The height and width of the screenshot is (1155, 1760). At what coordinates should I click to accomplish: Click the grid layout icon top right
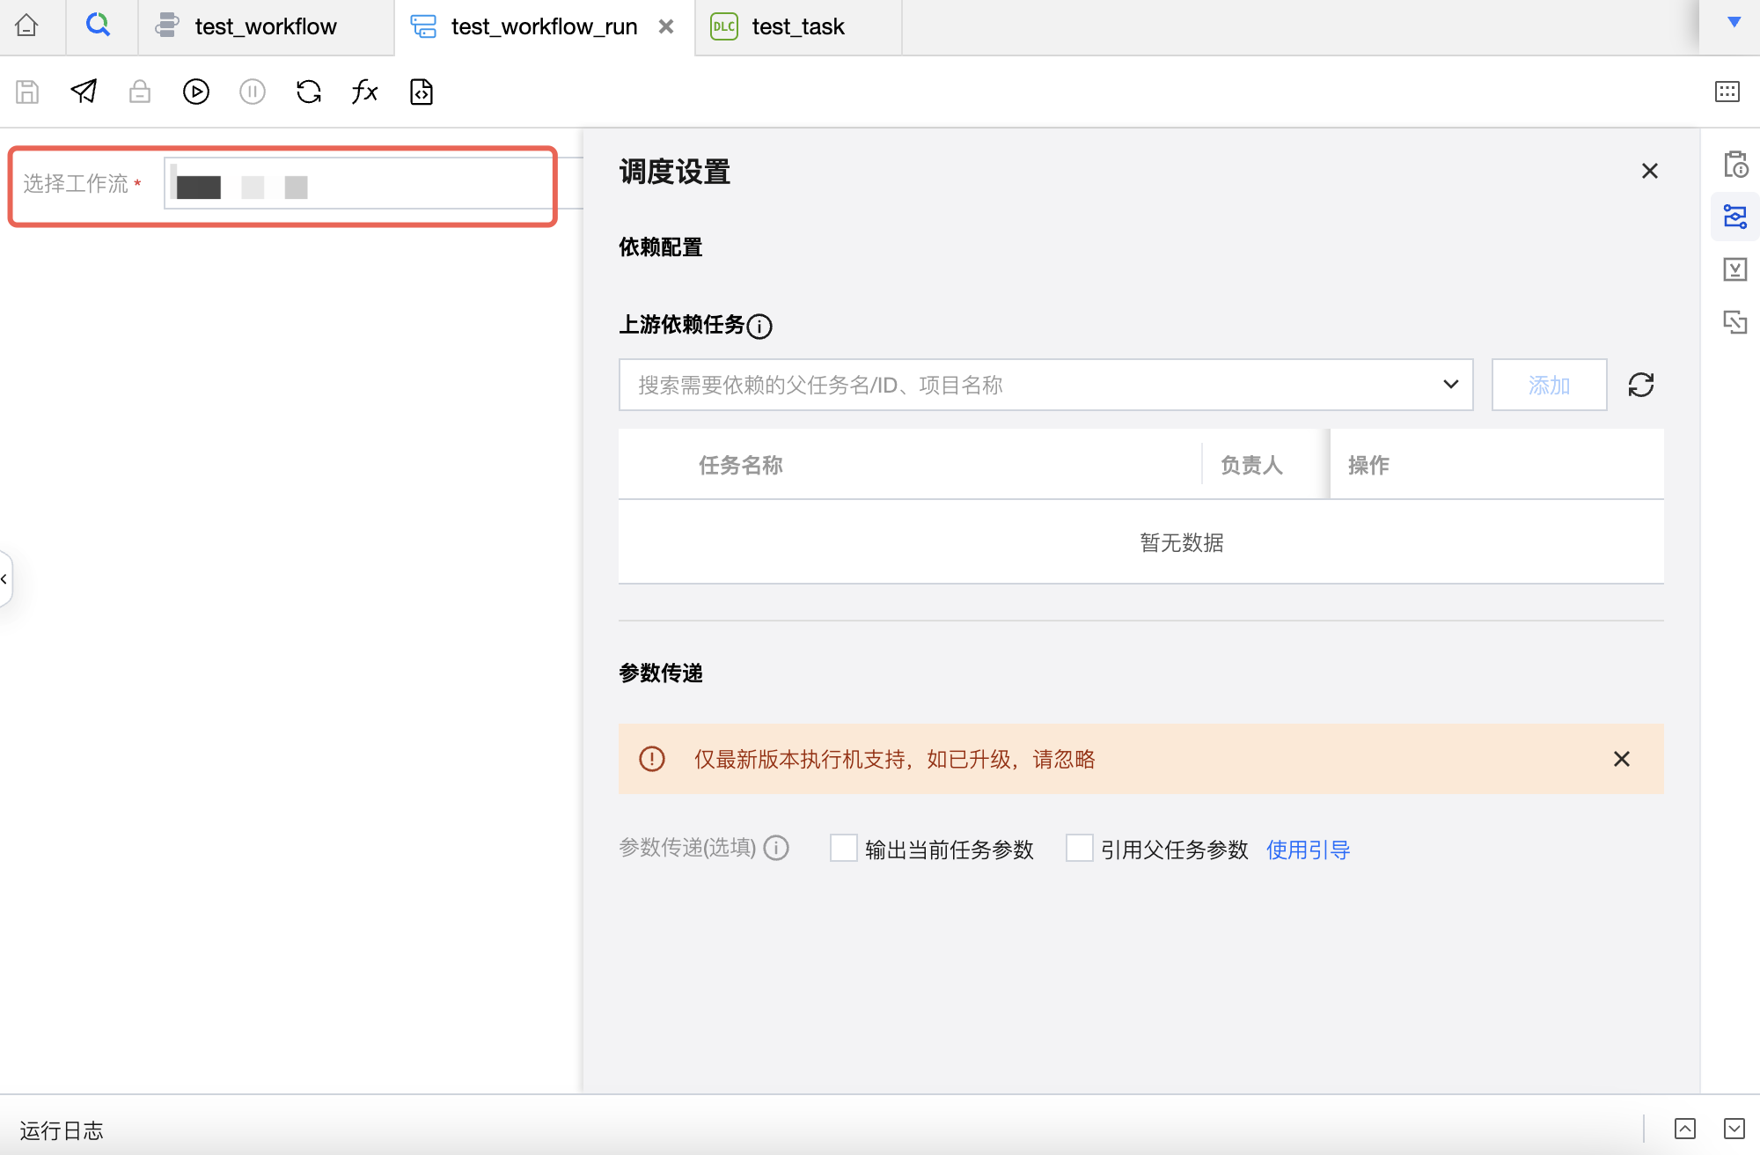point(1727,92)
